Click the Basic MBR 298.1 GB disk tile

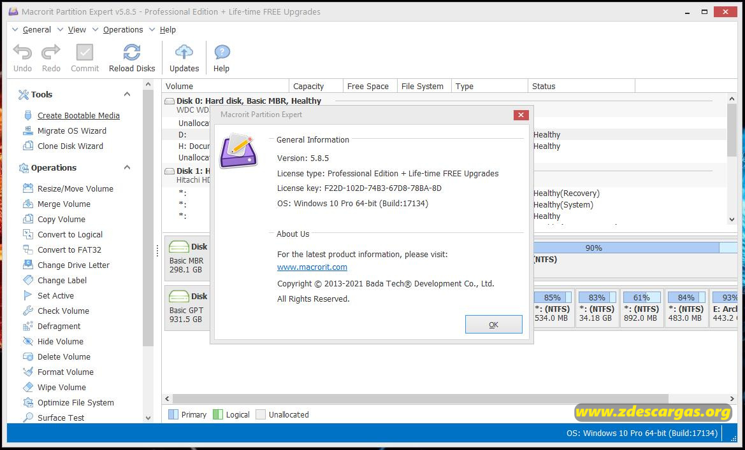(x=187, y=258)
